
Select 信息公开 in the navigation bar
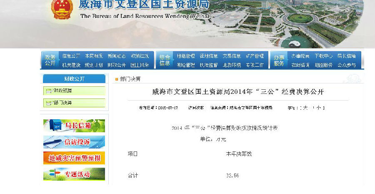coord(71,56)
